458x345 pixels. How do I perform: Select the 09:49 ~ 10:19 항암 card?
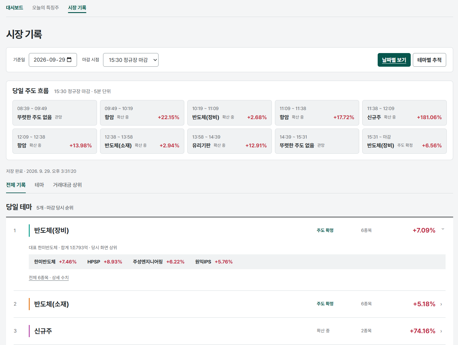pyautogui.click(x=142, y=113)
